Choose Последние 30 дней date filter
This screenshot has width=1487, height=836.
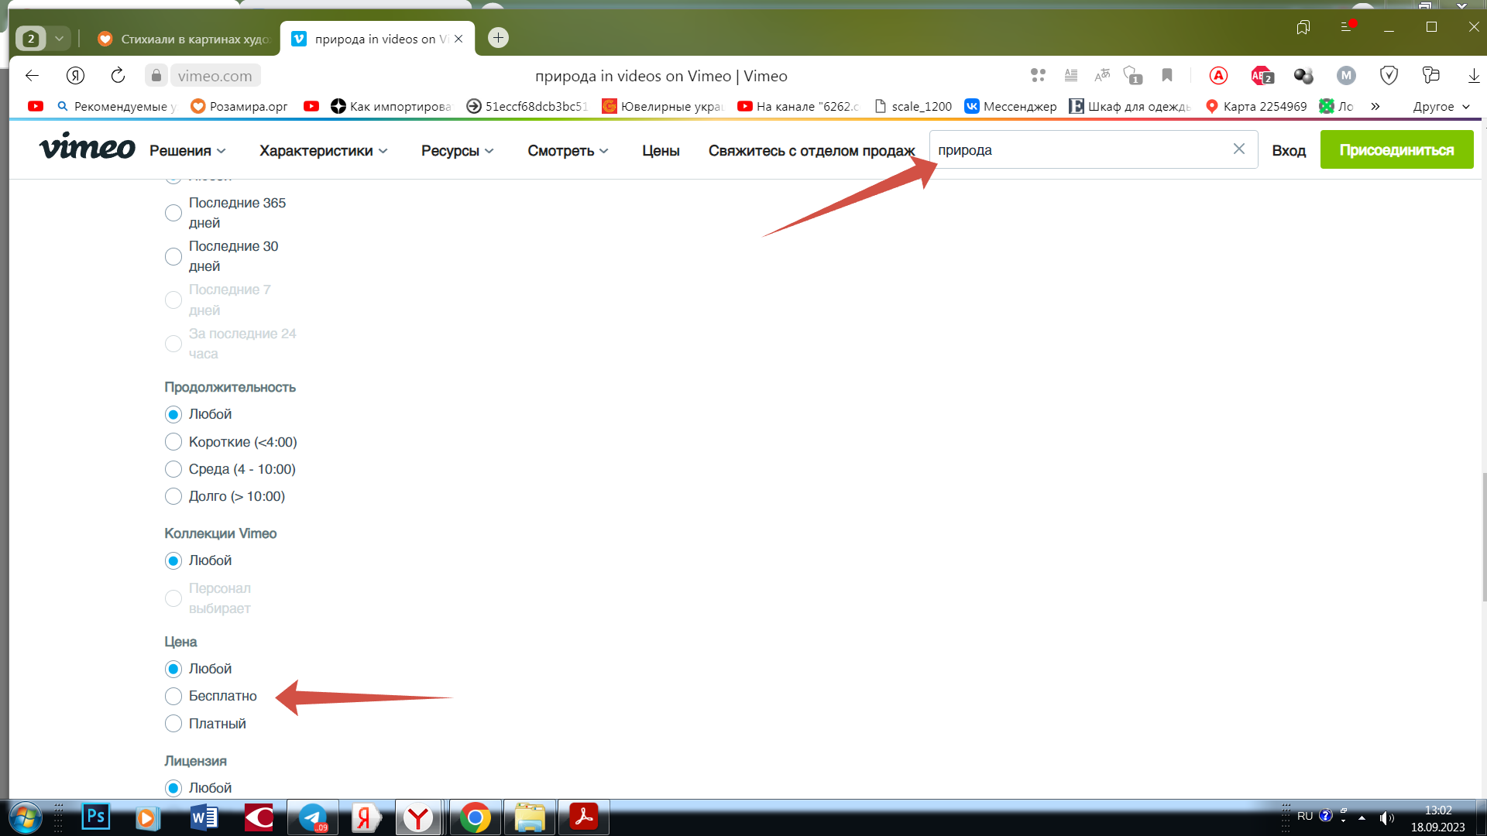point(173,256)
